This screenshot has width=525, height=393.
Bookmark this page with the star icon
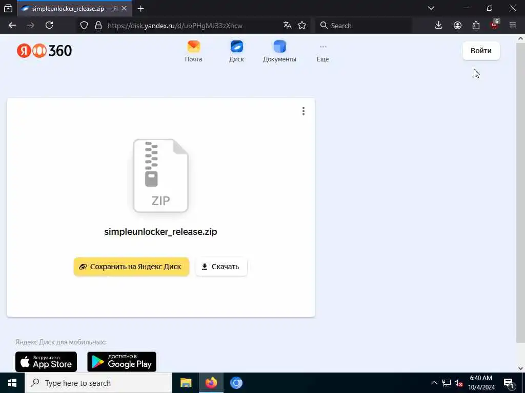(x=302, y=26)
